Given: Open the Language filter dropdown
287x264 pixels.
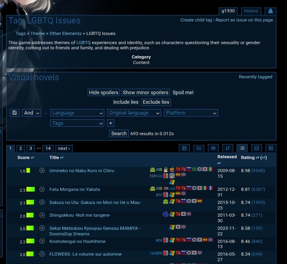Looking at the screenshot, I should pyautogui.click(x=77, y=113).
